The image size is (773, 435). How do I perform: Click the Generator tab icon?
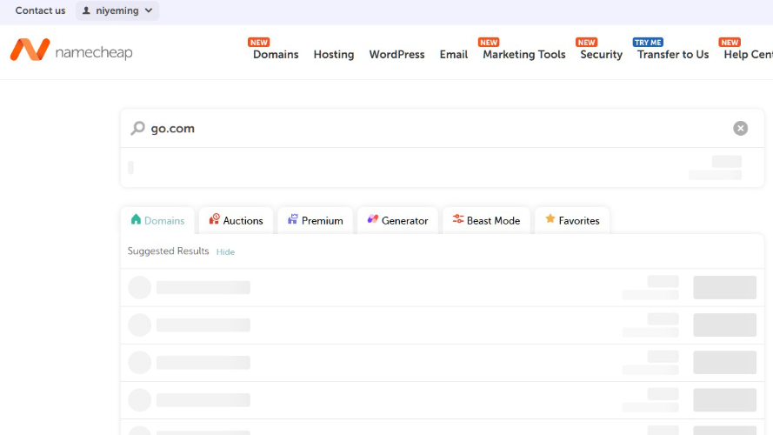[373, 219]
